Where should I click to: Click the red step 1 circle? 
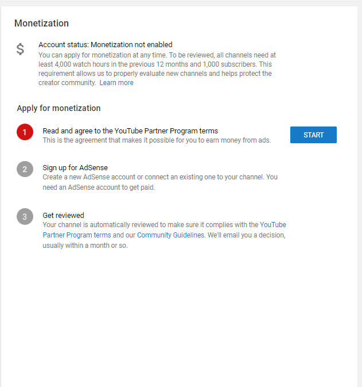click(25, 132)
